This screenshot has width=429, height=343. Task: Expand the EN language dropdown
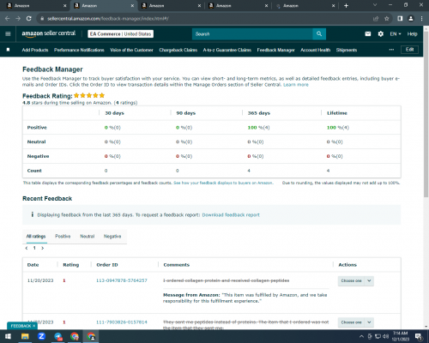(396, 34)
